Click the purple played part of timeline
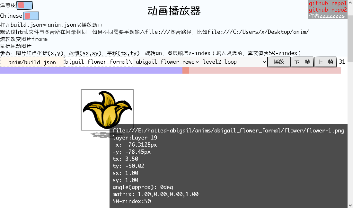The width and height of the screenshot is (353, 208). click(x=90, y=71)
